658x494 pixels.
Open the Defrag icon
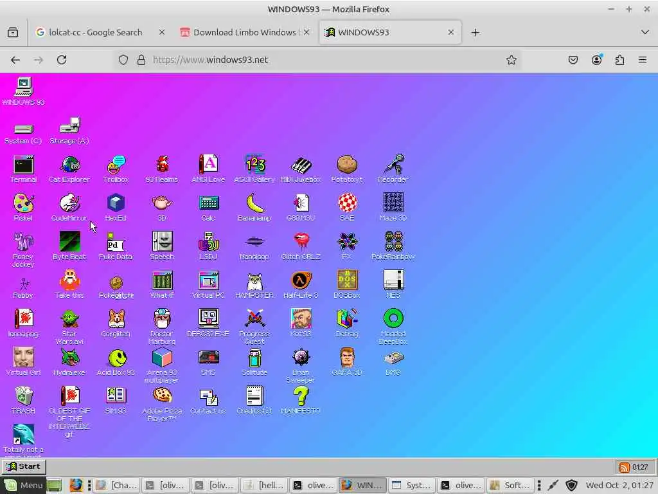(x=347, y=324)
